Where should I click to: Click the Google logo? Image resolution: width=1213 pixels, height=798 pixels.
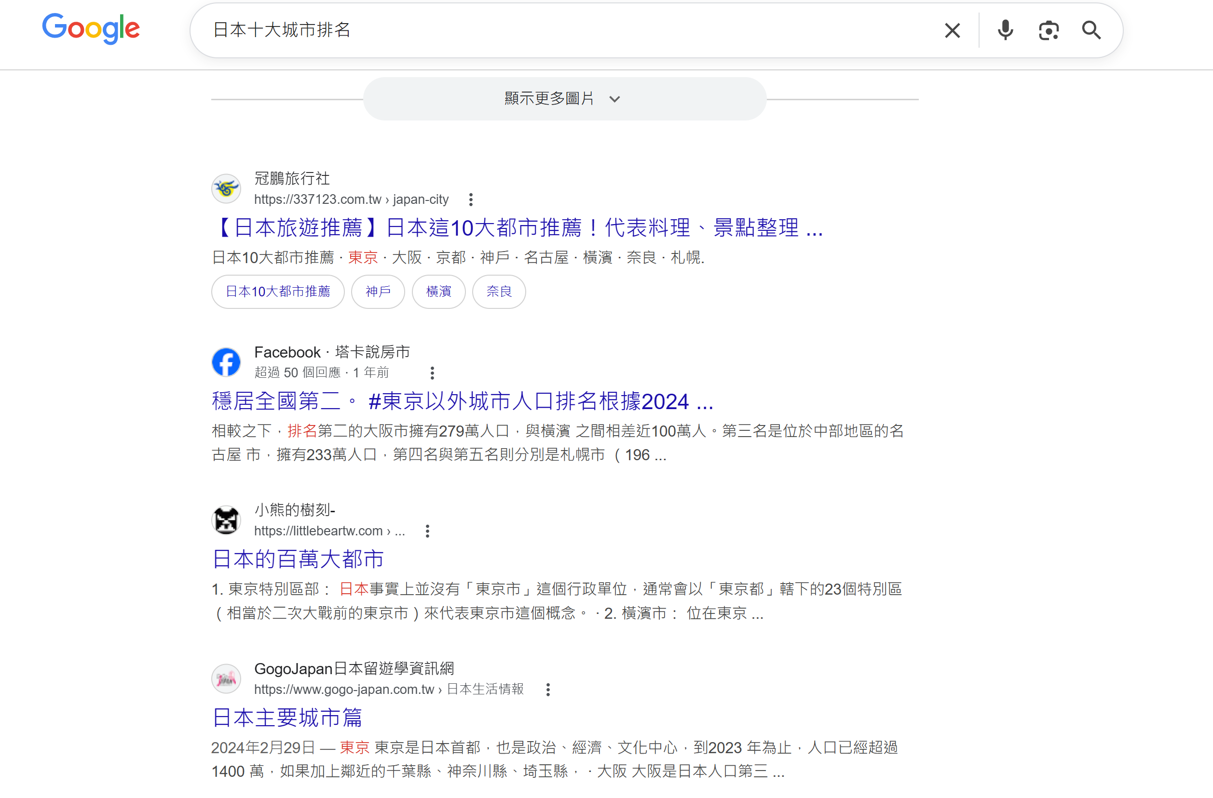[x=91, y=28]
